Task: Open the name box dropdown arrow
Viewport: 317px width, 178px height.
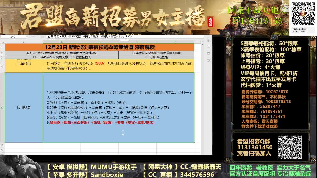Action: point(27,37)
